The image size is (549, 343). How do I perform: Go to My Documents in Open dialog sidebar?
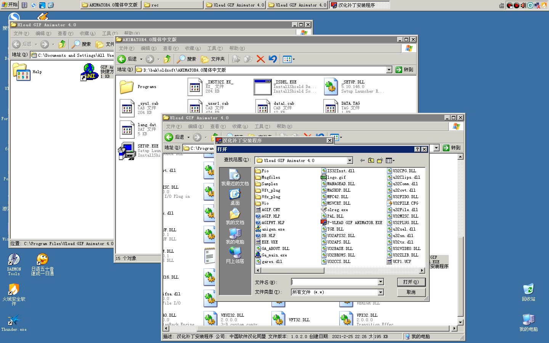pos(235,217)
